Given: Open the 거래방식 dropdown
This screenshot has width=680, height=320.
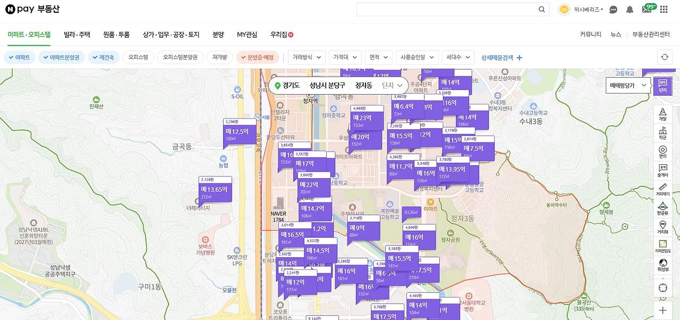Looking at the screenshot, I should [x=307, y=57].
